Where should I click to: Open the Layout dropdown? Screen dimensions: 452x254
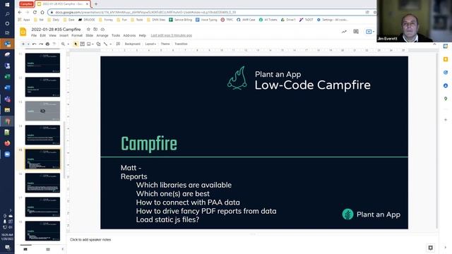click(150, 44)
